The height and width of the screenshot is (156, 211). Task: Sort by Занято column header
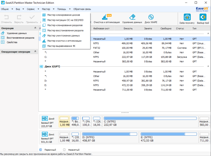click(143, 29)
